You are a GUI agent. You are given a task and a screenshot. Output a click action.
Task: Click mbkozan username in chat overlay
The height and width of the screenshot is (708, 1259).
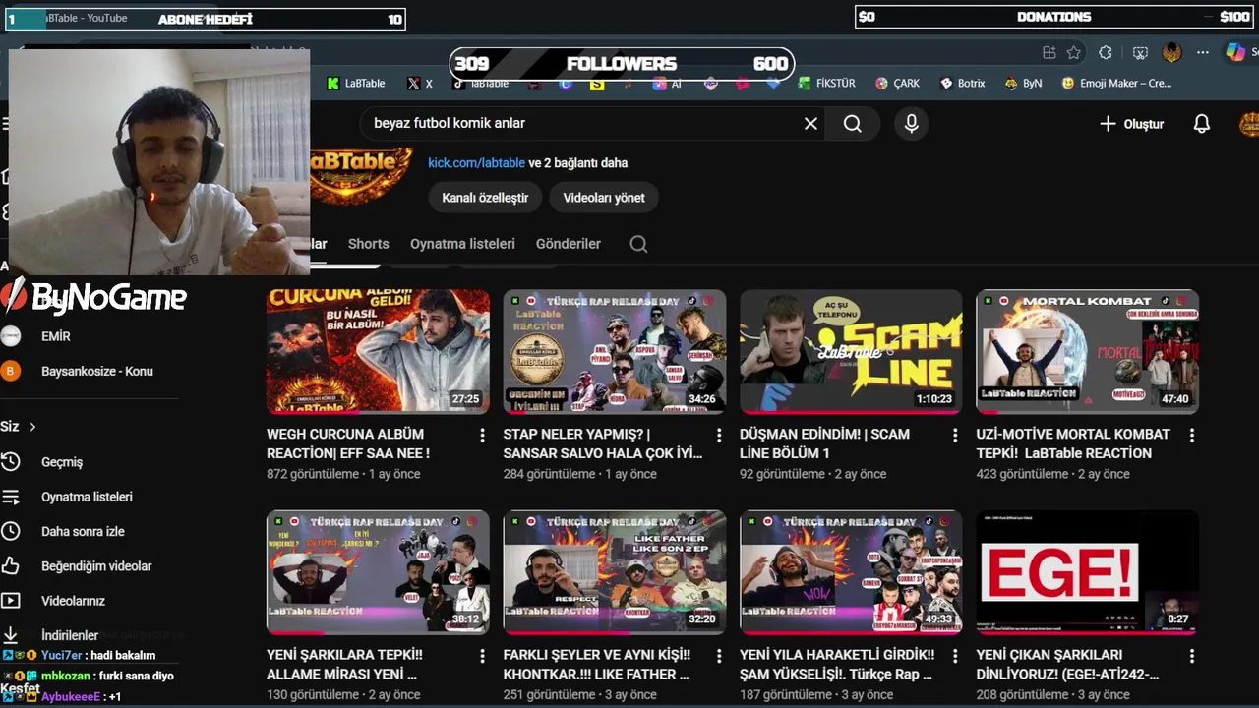(65, 676)
